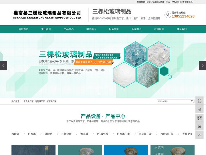This screenshot has width=206, height=155.
Task: Click the keyword search input field
Action: click(173, 101)
